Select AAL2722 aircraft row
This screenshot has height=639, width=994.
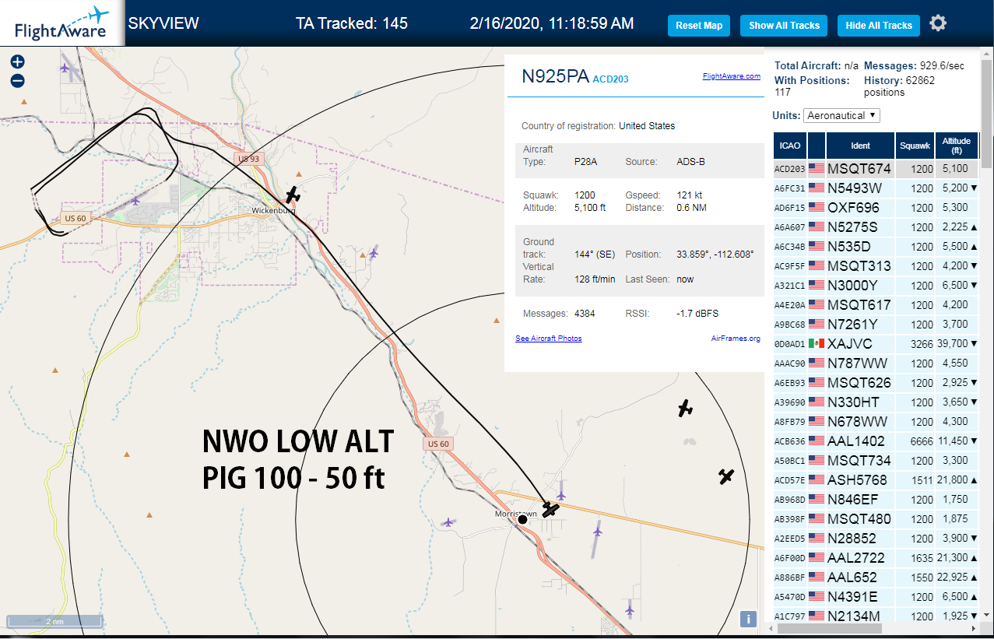(876, 558)
